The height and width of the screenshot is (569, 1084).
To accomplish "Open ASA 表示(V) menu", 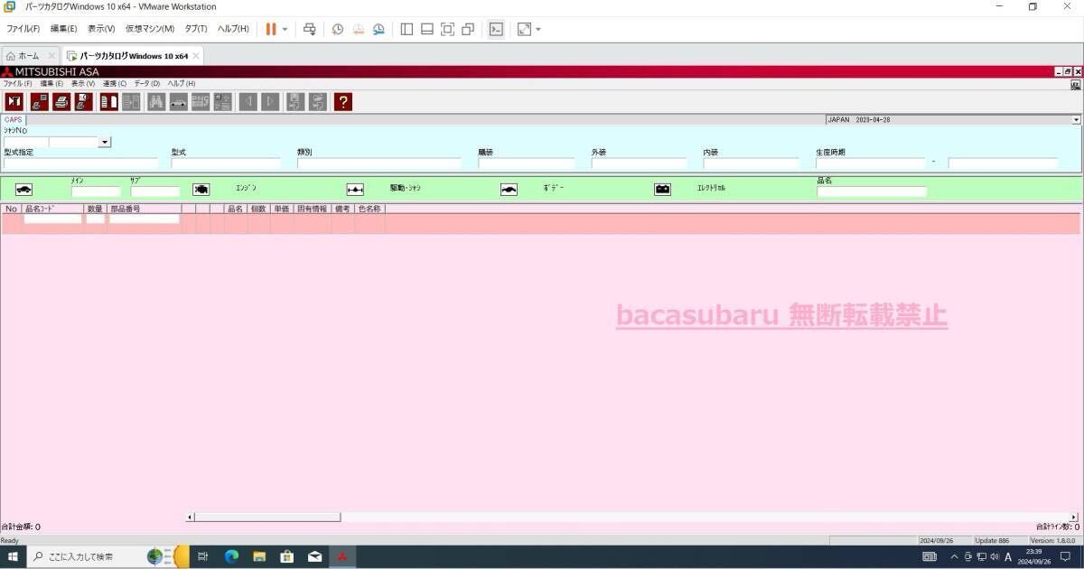I will pos(83,83).
